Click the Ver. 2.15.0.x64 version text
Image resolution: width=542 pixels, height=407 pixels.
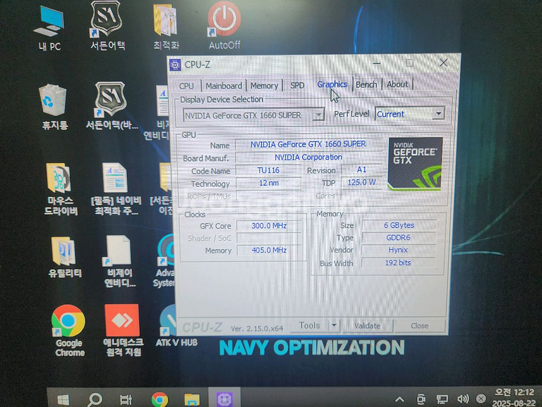257,328
